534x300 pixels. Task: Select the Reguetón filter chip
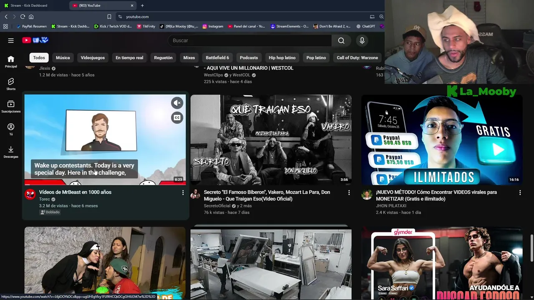tap(163, 58)
